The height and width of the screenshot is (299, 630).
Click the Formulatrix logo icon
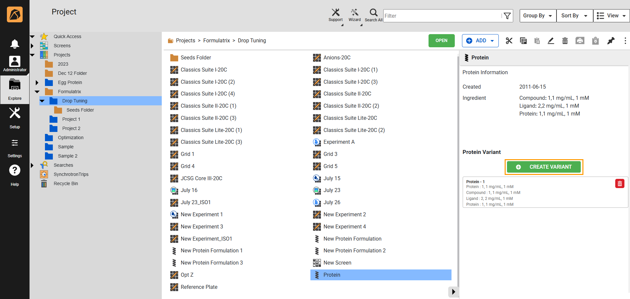(x=15, y=14)
